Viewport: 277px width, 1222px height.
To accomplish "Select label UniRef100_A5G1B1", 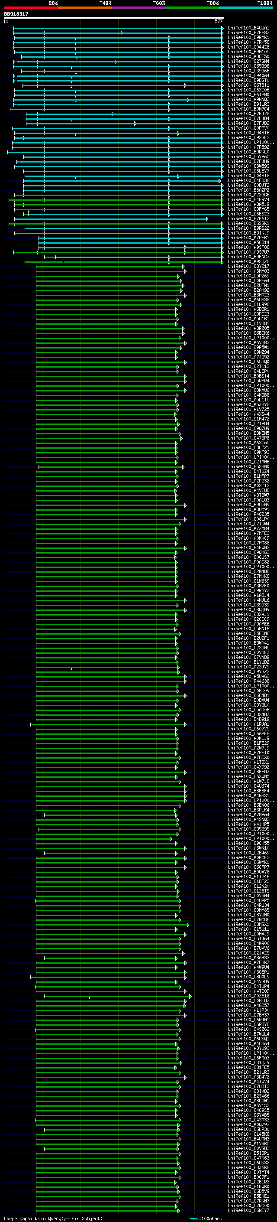I will (248, 319).
